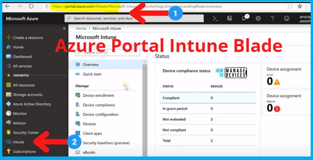Click the STATUS column header
313x160 pixels.
pos(168,86)
